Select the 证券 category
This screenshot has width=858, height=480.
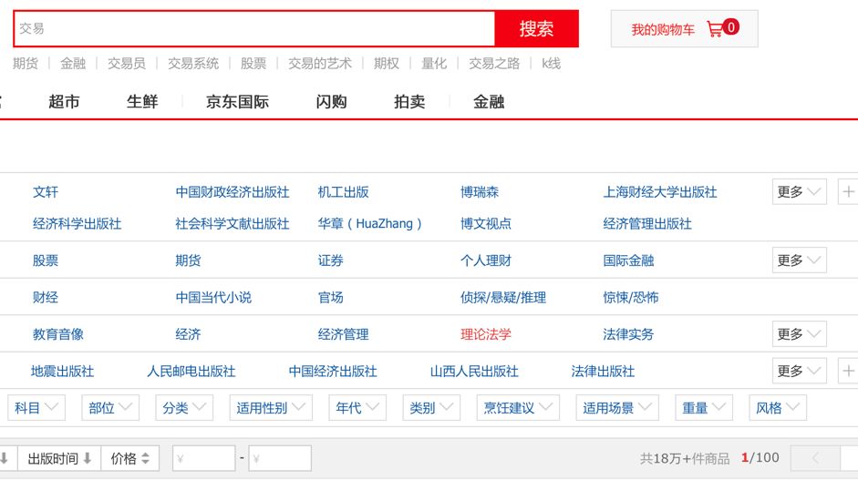[x=330, y=260]
